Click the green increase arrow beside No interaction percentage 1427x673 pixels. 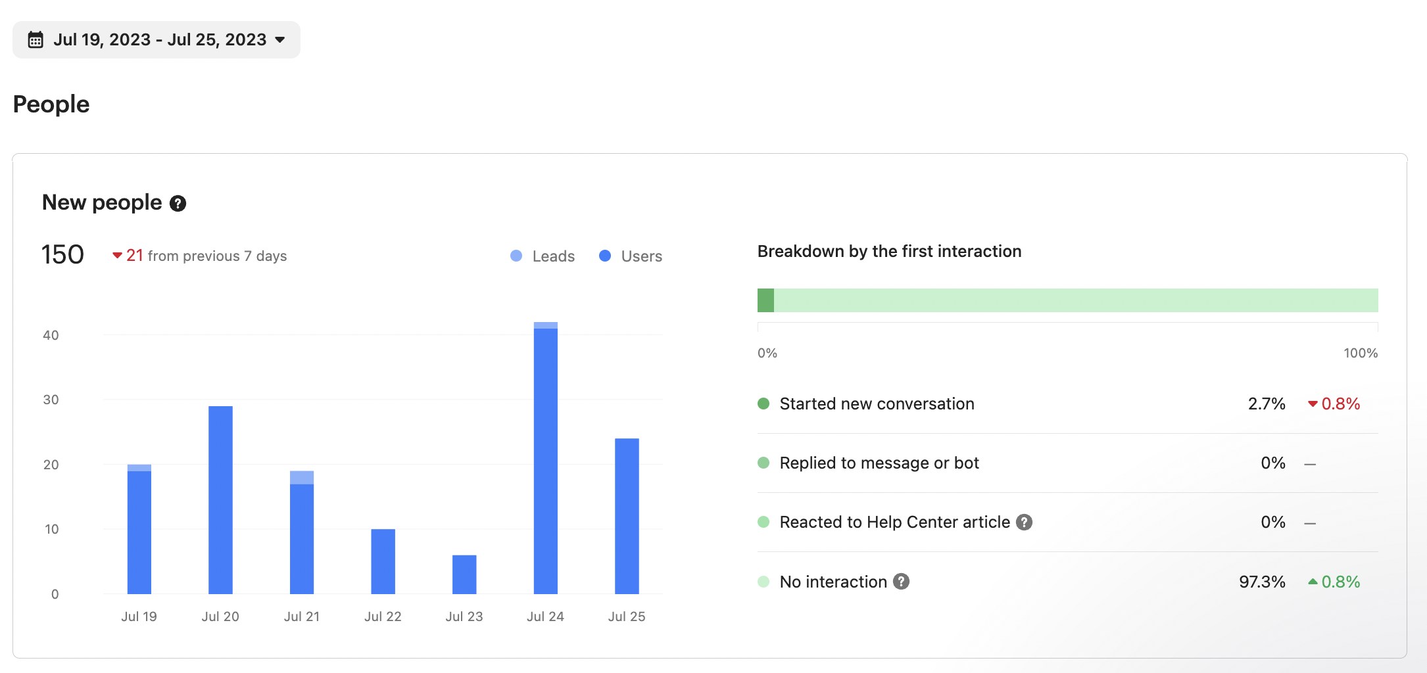pos(1312,582)
